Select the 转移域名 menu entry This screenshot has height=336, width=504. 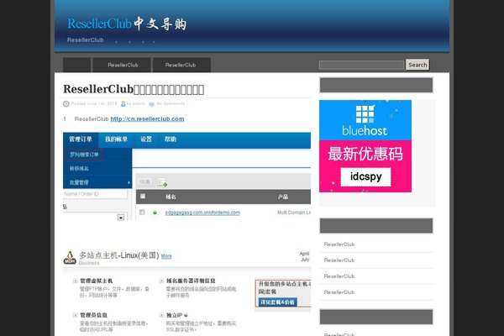[79, 169]
